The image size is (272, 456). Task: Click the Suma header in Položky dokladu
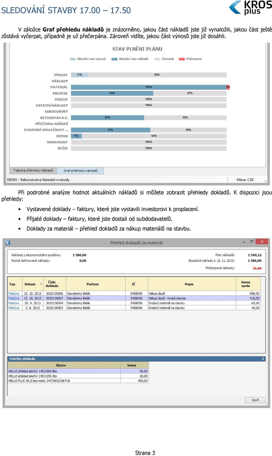(135, 365)
